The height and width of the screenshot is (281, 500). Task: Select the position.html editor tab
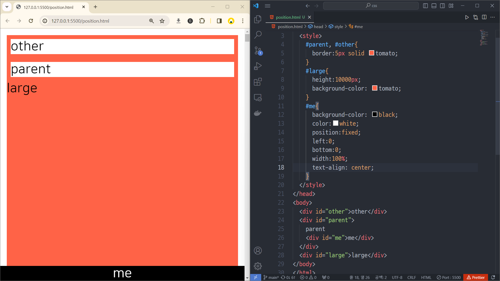(288, 17)
